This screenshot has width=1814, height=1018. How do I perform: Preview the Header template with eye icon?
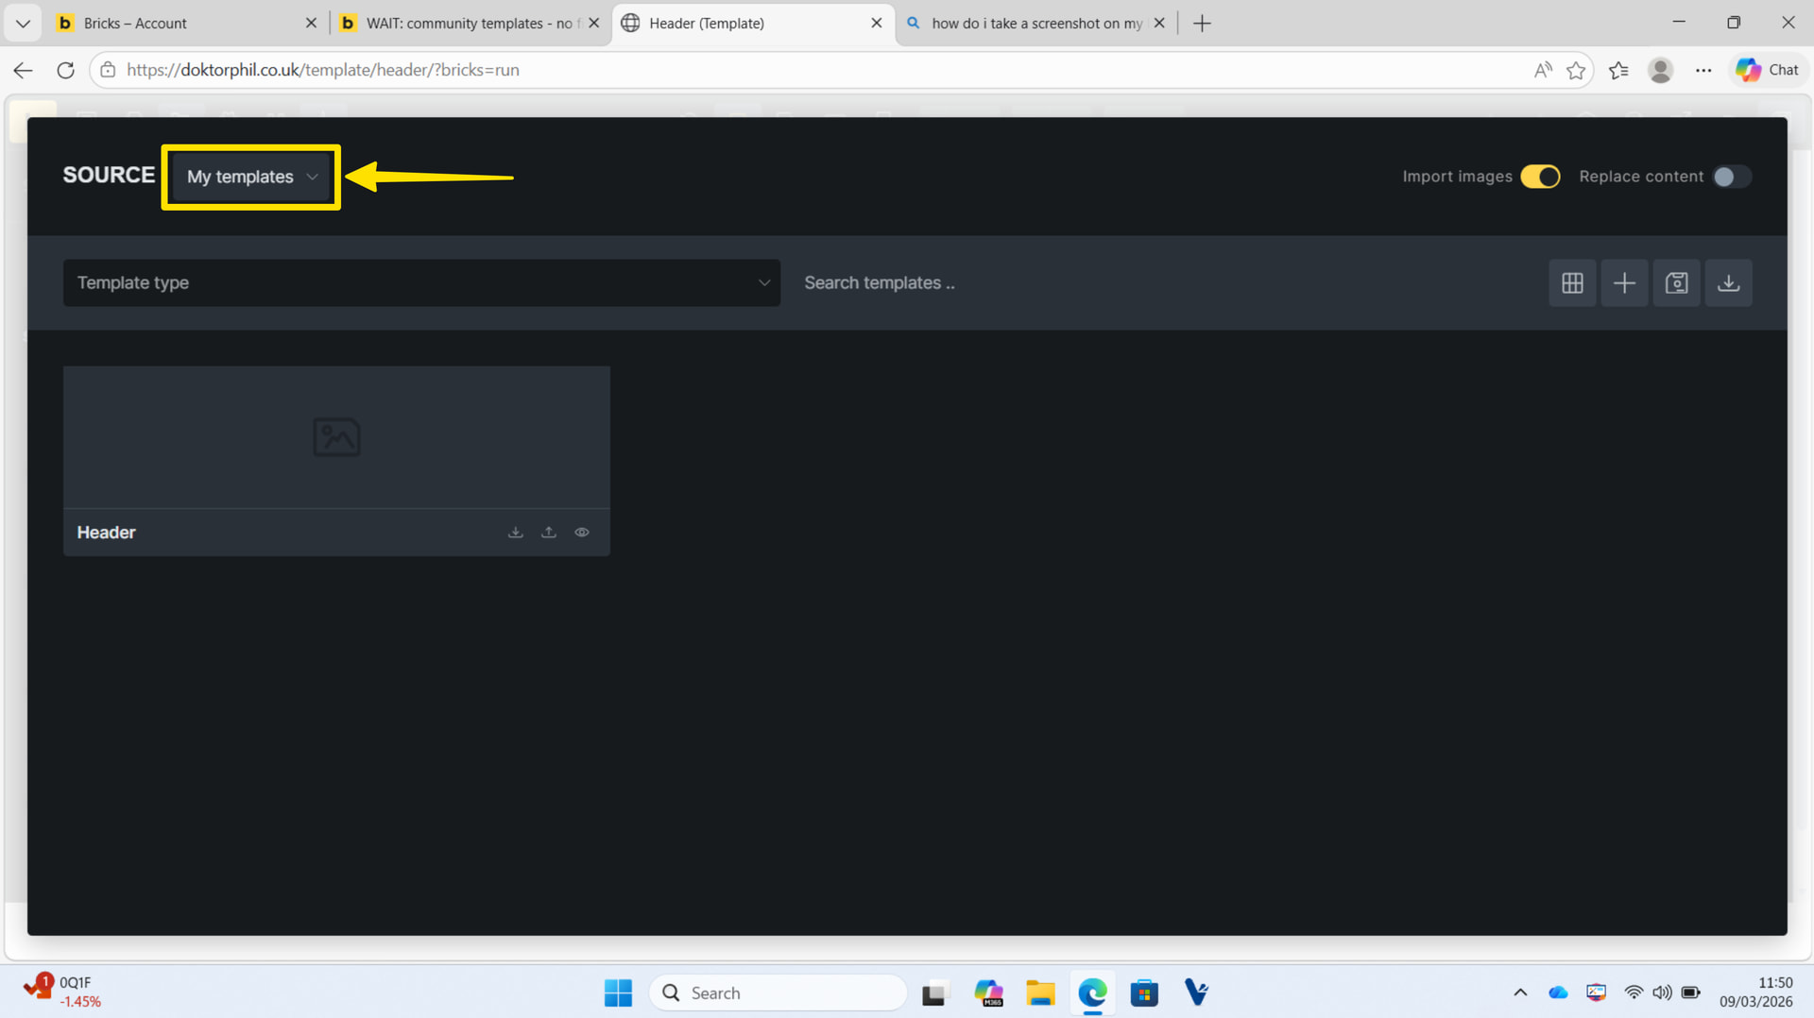[x=582, y=533]
